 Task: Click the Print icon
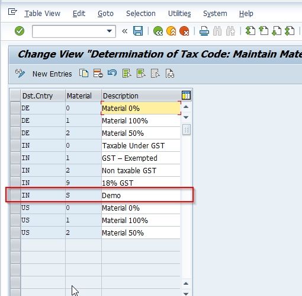pos(204,31)
